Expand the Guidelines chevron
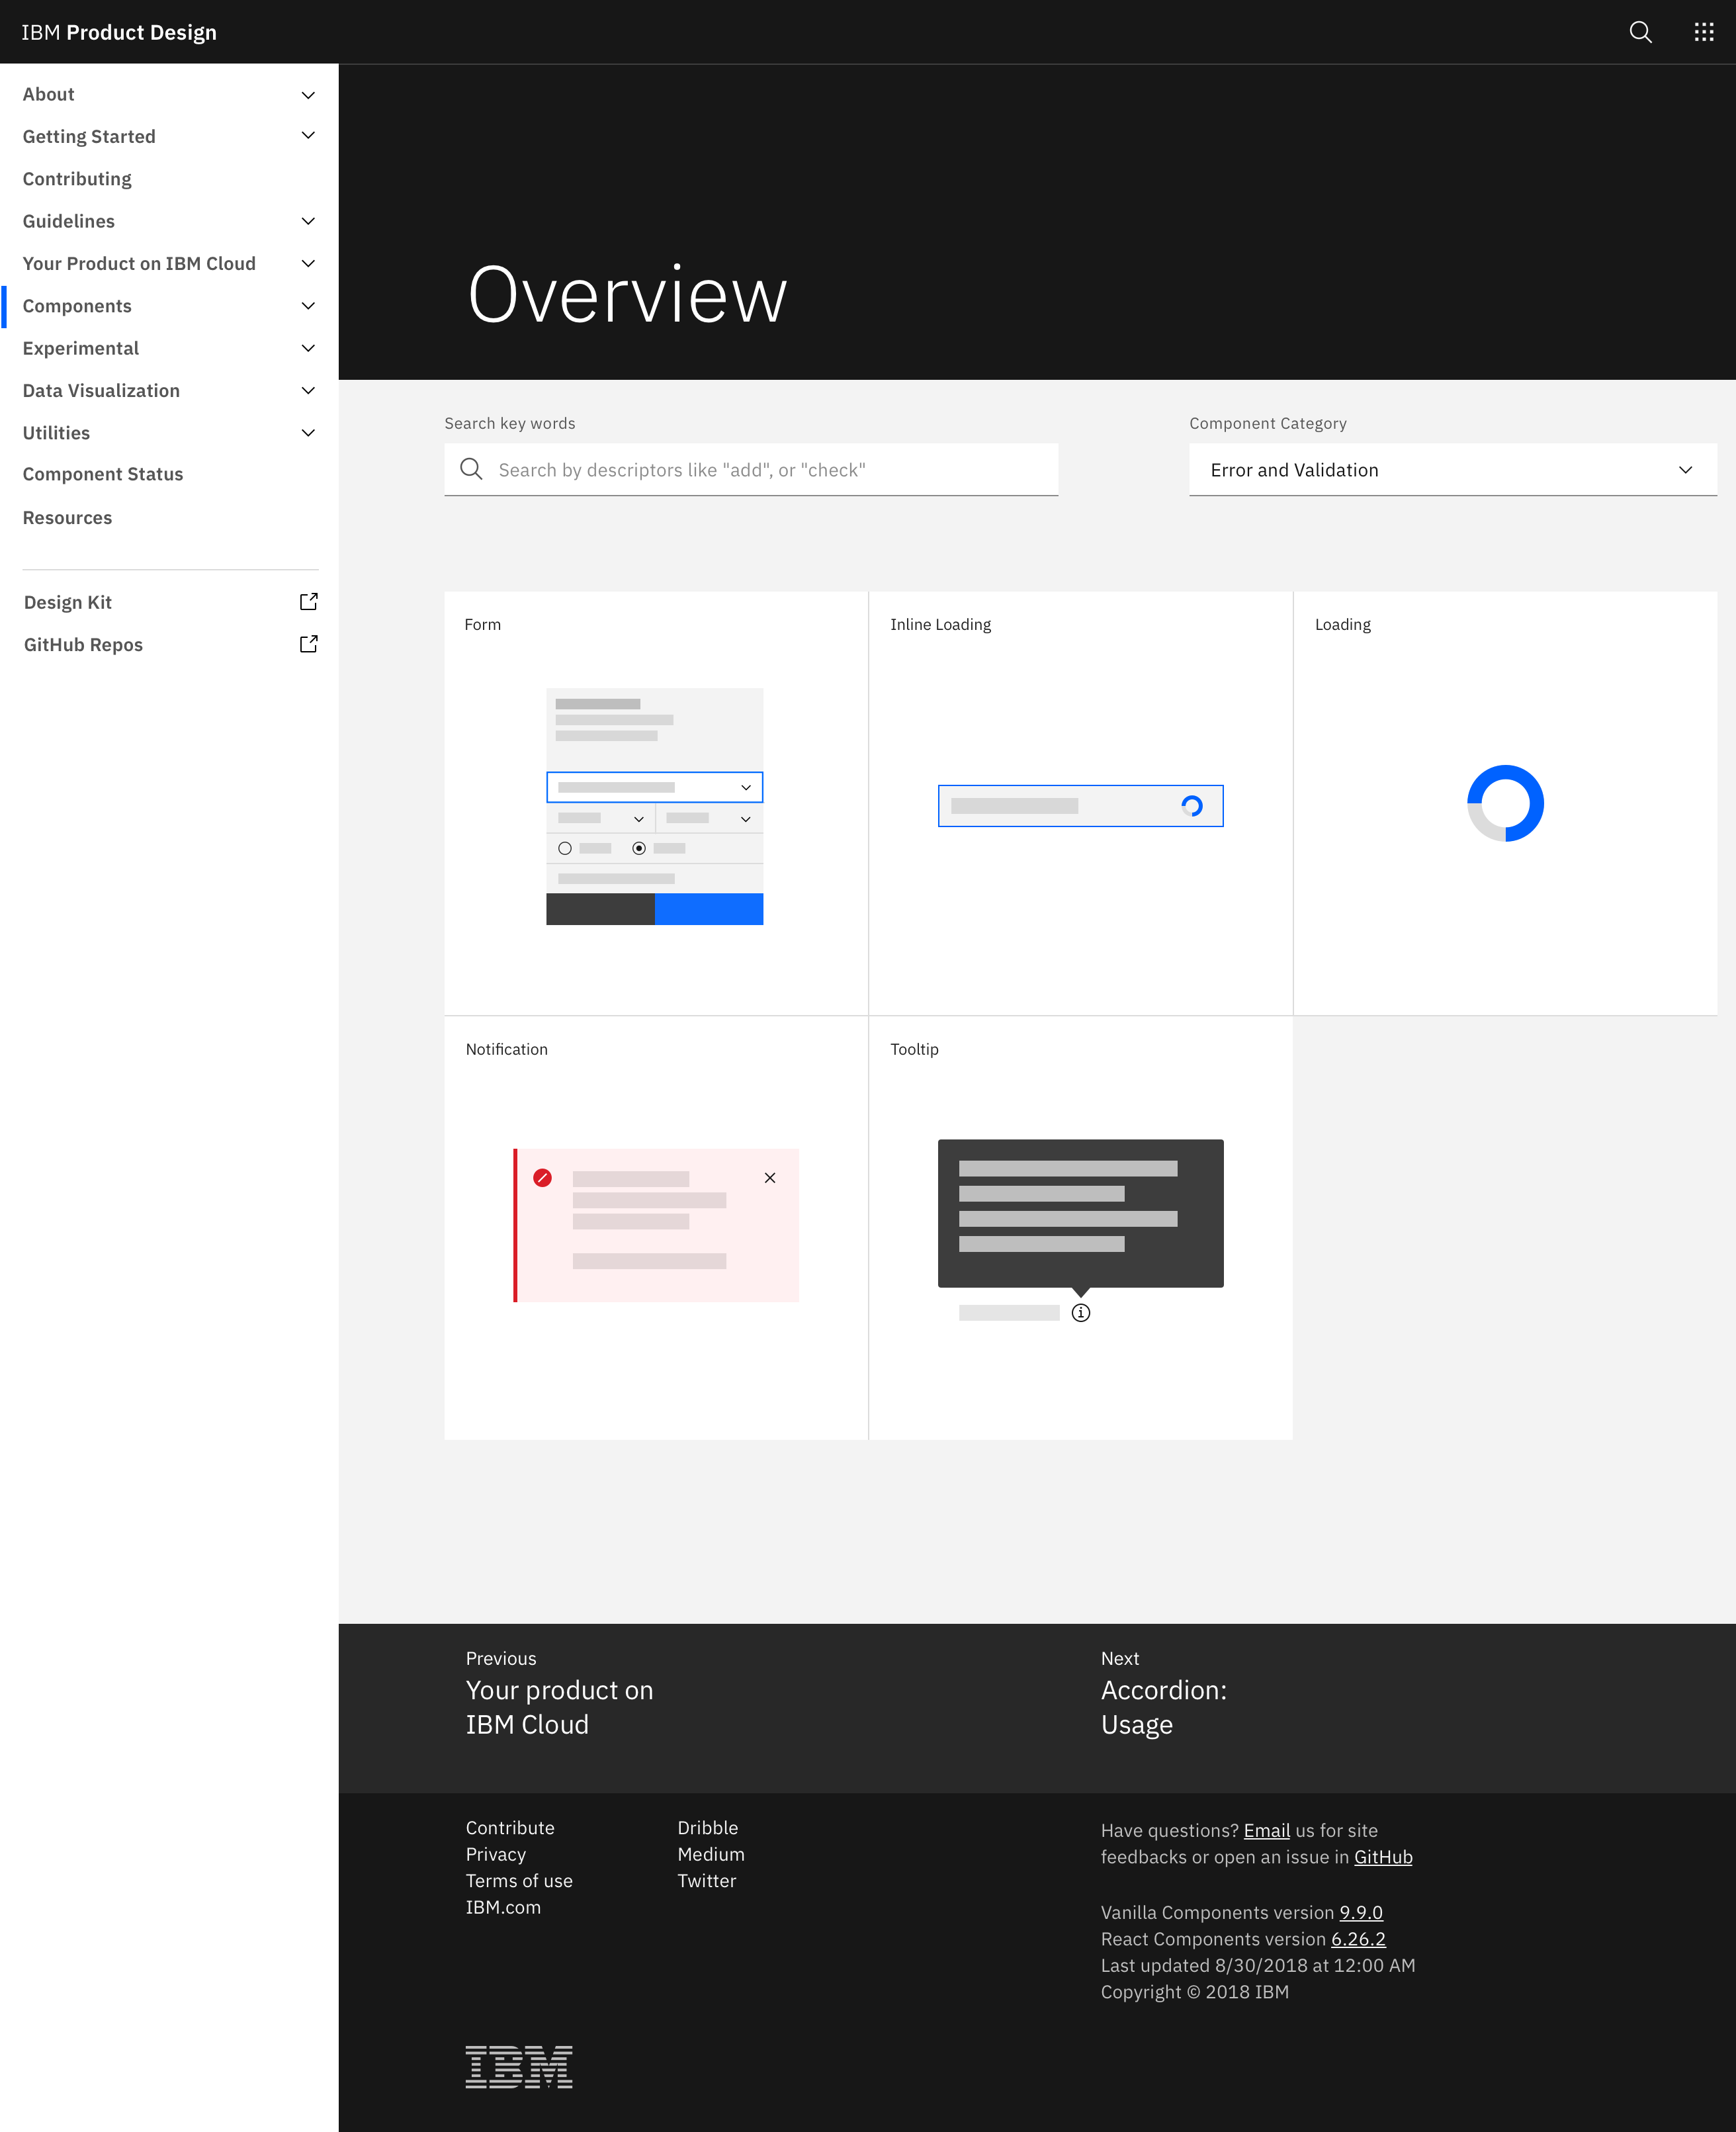 click(308, 221)
